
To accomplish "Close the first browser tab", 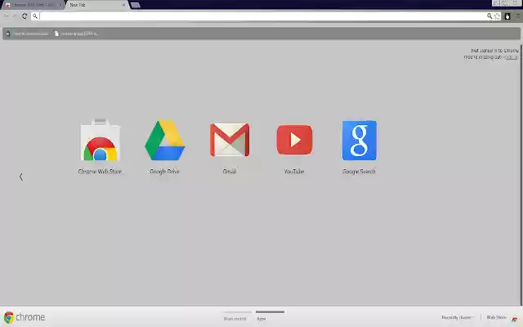I will click(60, 5).
